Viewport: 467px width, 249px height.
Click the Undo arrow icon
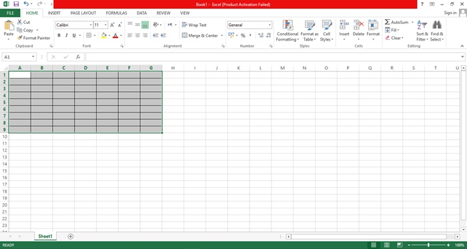[x=26, y=4]
